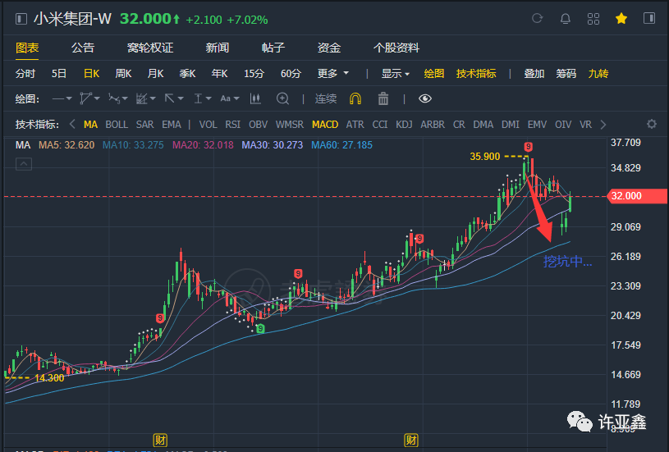
Task: Open the Aa text tool dropdown
Action: pyautogui.click(x=230, y=99)
